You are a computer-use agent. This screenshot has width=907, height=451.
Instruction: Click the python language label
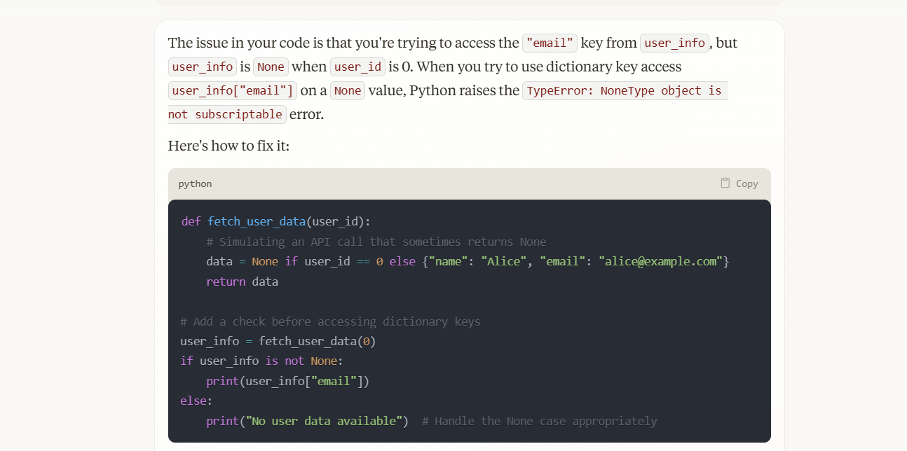(195, 183)
